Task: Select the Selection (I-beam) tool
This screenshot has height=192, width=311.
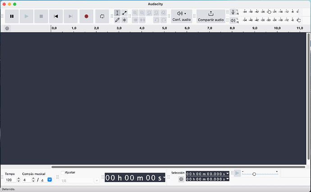Action: tap(117, 13)
